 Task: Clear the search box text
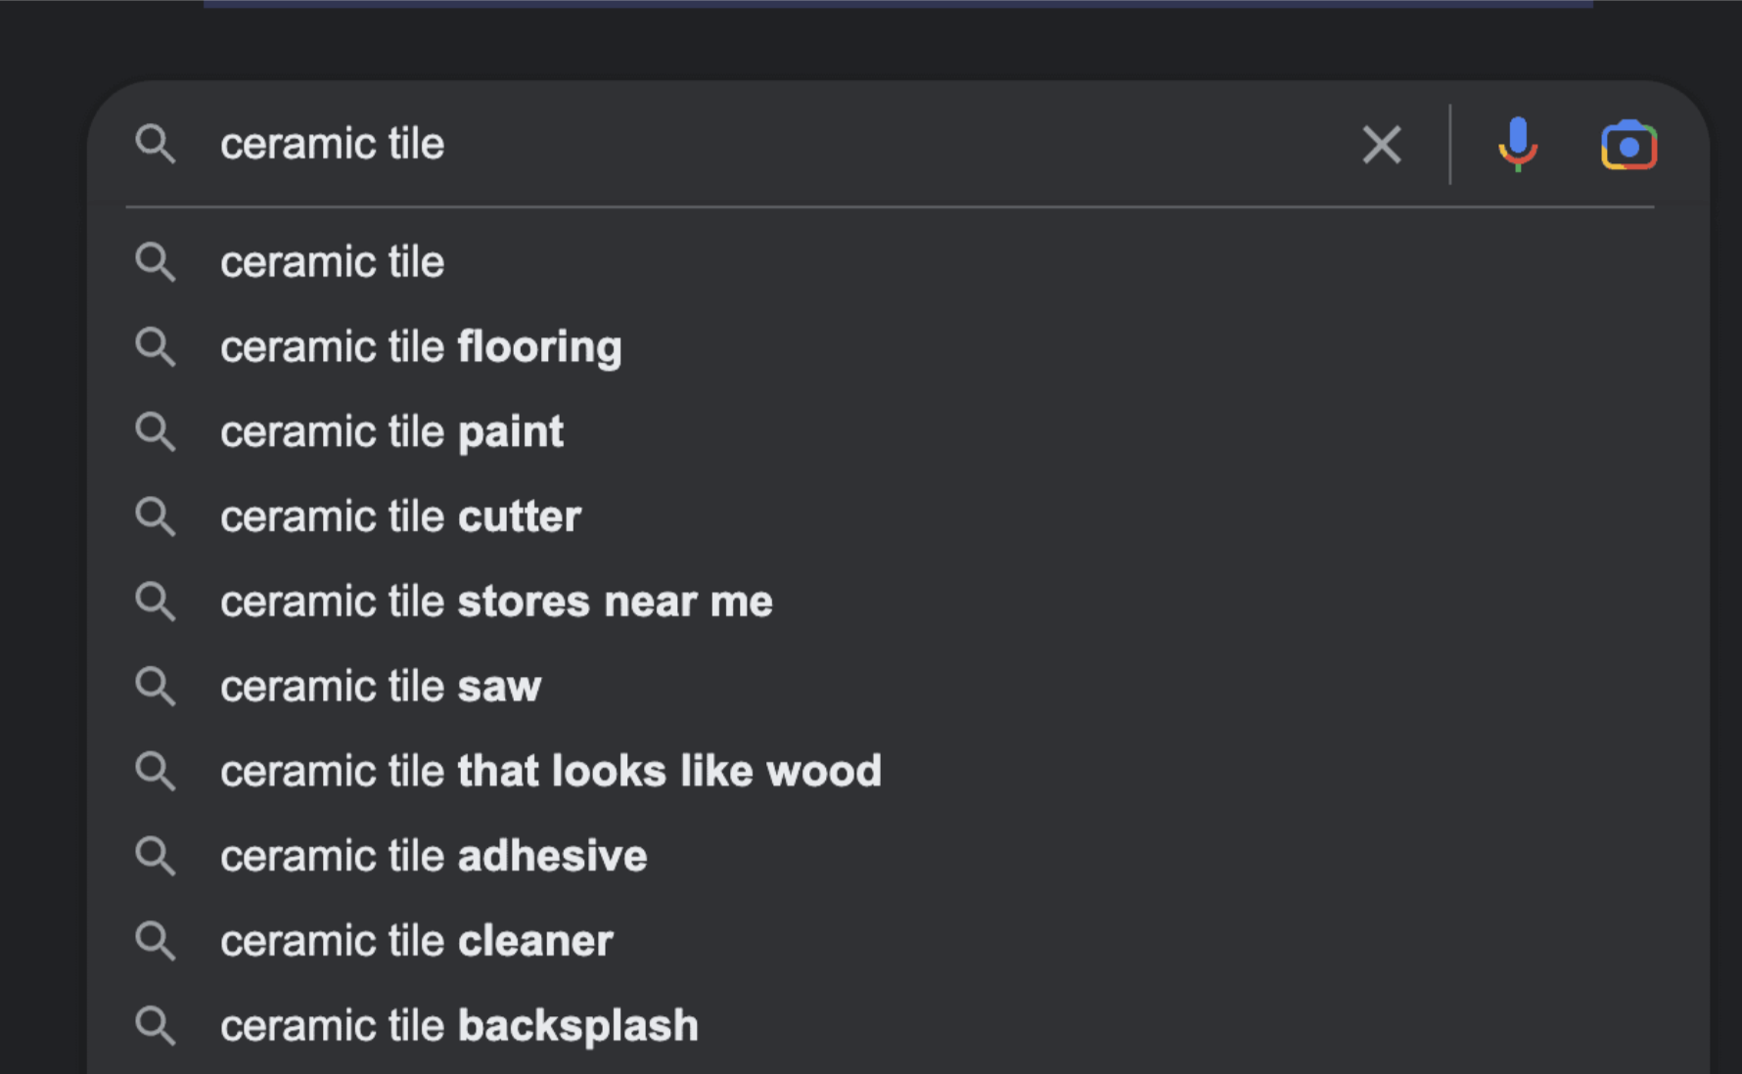[1381, 145]
